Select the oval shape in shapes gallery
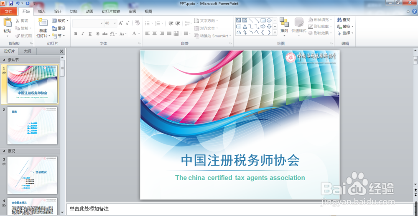 tap(269, 20)
